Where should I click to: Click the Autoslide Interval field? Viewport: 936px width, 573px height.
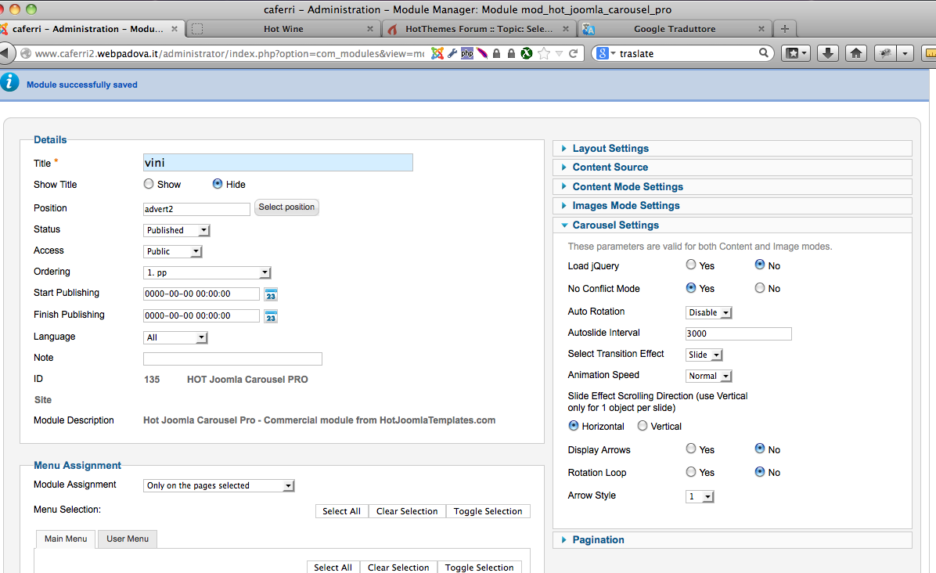pos(739,333)
